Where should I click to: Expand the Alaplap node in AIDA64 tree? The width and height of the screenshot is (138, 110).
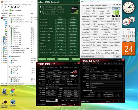tap(2, 37)
